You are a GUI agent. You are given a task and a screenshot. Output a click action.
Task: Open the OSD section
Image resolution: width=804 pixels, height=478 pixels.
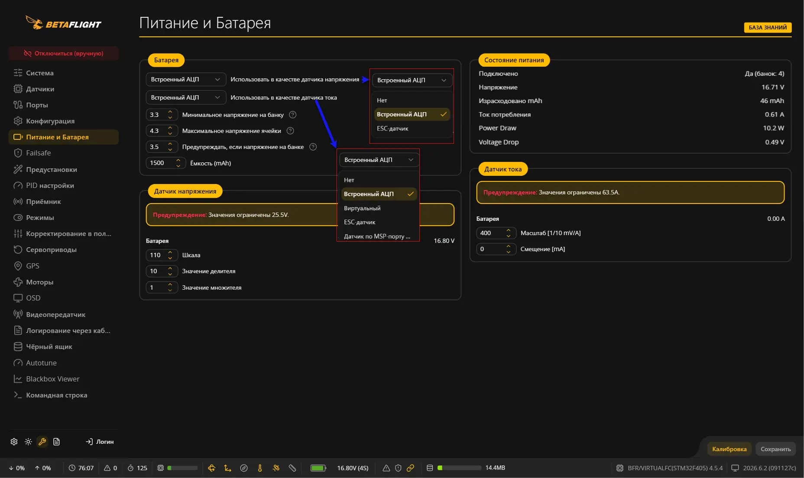pos(63,298)
